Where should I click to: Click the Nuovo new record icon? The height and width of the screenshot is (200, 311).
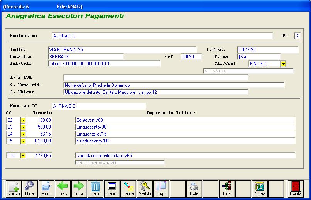tap(14, 189)
